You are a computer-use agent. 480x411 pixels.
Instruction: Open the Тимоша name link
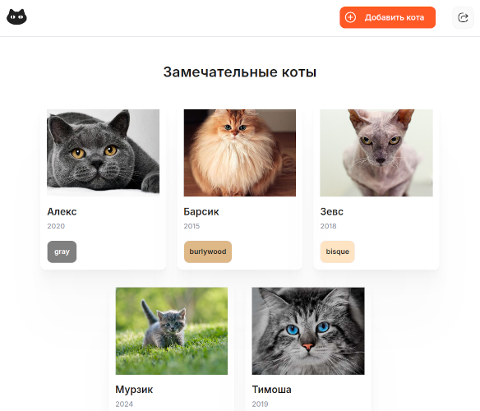click(271, 390)
